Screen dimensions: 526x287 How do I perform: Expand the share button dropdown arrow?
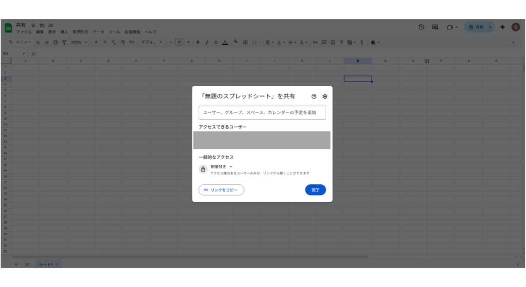coord(490,27)
